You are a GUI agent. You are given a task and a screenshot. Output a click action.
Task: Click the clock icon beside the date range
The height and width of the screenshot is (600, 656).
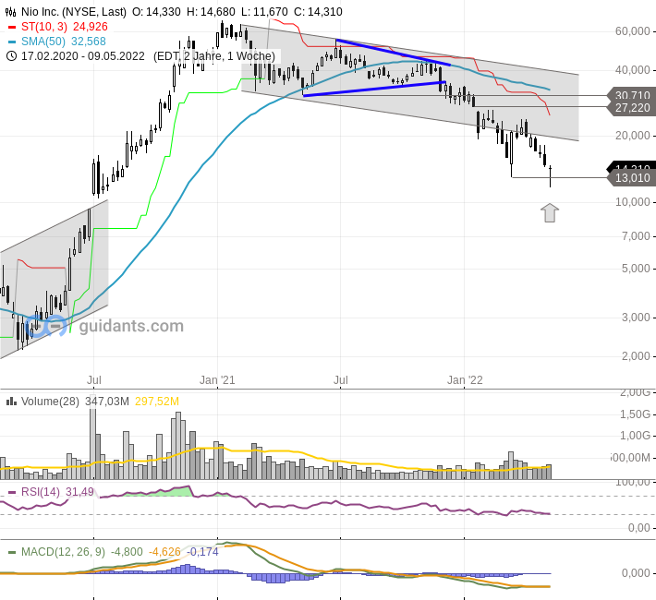coord(11,56)
